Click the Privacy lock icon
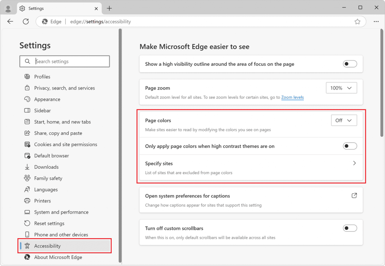The image size is (385, 266). (x=27, y=88)
